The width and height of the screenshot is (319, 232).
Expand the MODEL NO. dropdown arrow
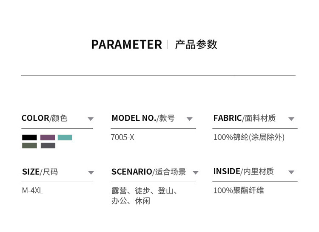click(x=190, y=119)
